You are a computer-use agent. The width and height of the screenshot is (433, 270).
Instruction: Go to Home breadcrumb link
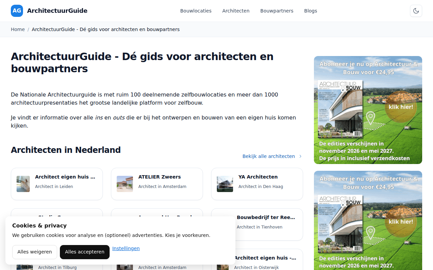pos(18,29)
